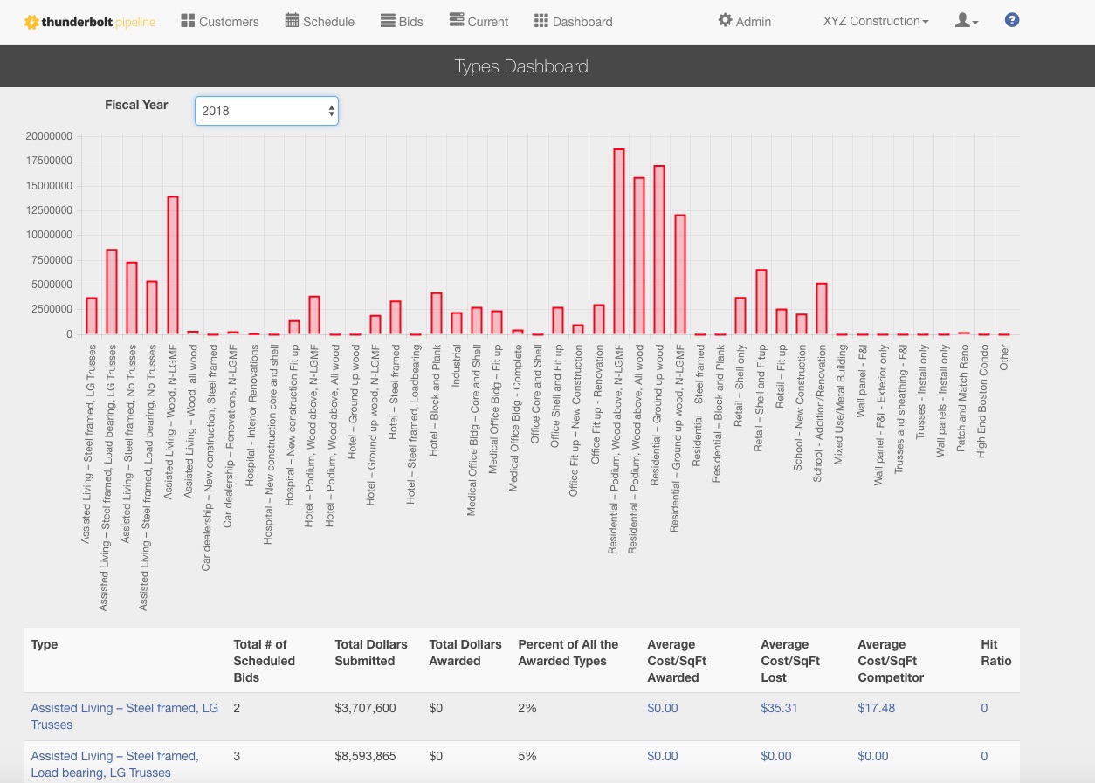Open the Schedule menu item
The image size is (1095, 783).
(328, 22)
